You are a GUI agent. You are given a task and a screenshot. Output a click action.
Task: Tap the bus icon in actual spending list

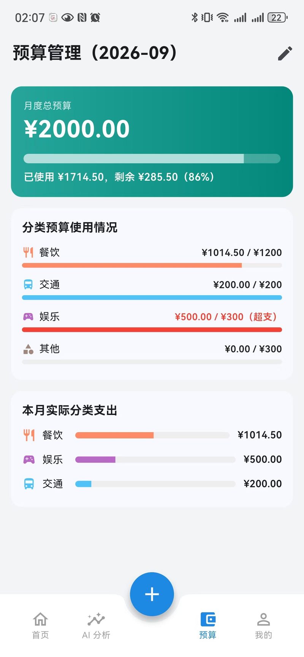click(29, 484)
